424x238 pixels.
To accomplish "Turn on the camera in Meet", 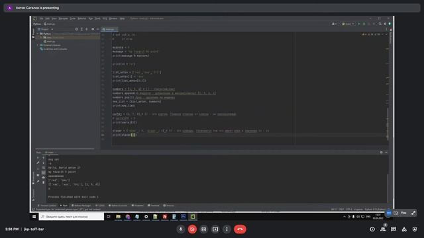I will pos(192,229).
